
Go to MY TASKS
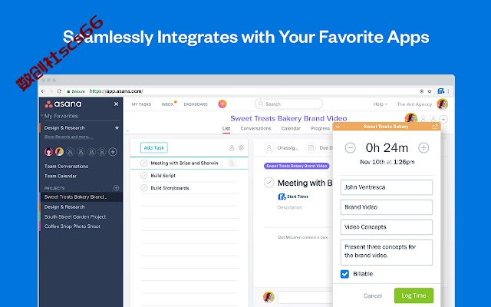pos(141,104)
